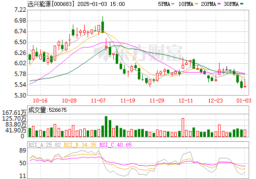Viewport: 256px width, 179px height.
Task: Select the 10PMA legend label
Action: point(186,4)
